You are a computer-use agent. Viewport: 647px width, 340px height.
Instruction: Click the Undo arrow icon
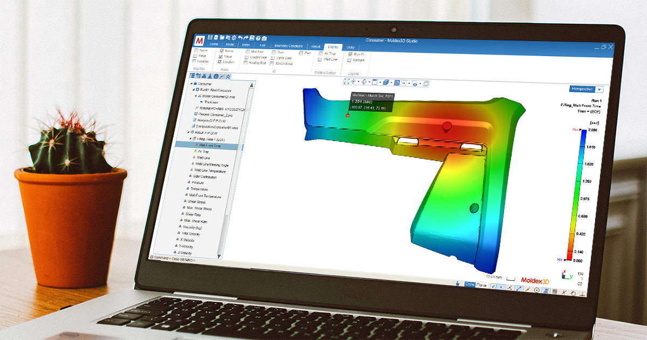240,38
